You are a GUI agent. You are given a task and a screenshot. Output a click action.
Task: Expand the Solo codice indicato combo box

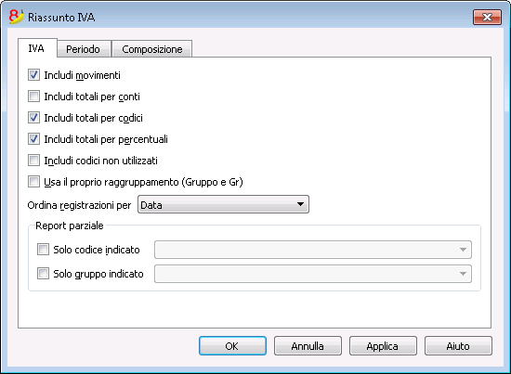(x=313, y=250)
